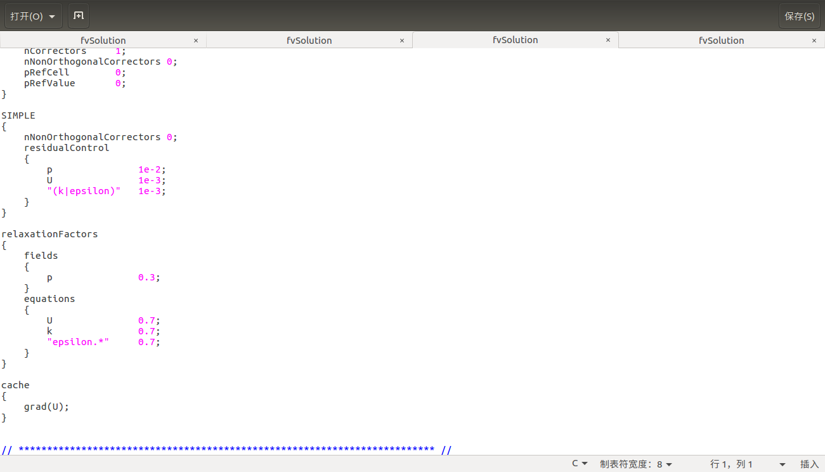This screenshot has width=825, height=472.
Task: Switch to the fourth fvSolution tab
Action: coord(721,41)
